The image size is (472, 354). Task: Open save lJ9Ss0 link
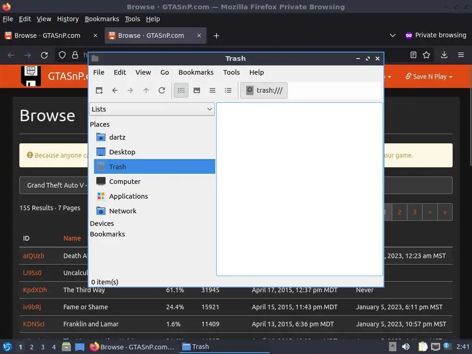tap(32, 273)
